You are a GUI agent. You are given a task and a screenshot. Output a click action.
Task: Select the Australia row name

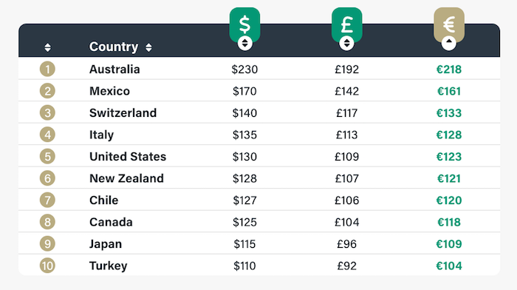click(x=114, y=70)
